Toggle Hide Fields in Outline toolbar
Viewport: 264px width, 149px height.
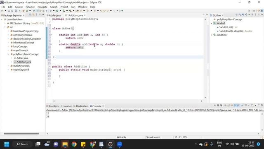click(x=243, y=15)
